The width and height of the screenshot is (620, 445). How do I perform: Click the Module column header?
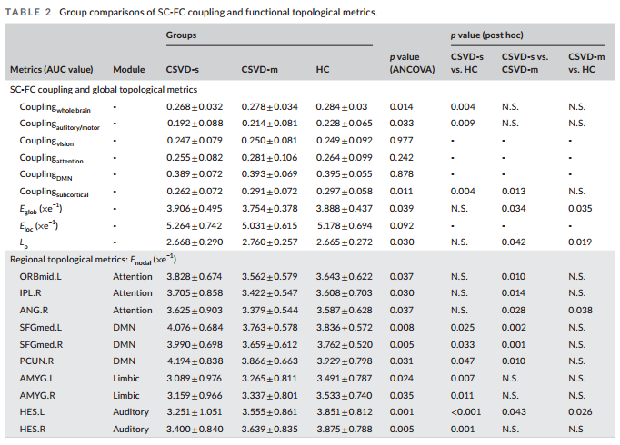click(x=128, y=69)
